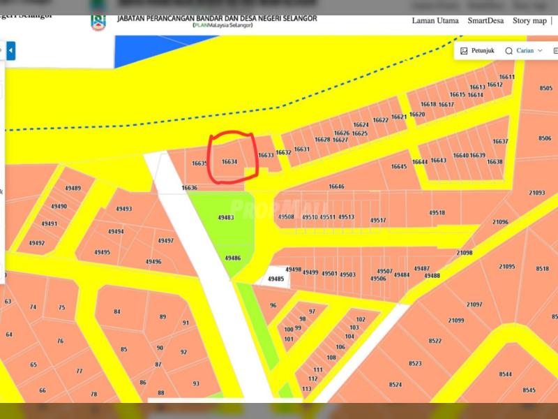Select lot 49517 parcel
The height and width of the screenshot is (419, 558).
click(x=378, y=221)
